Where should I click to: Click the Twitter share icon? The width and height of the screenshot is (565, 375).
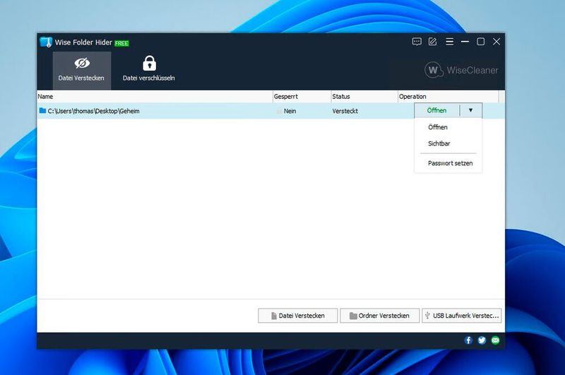(x=482, y=340)
